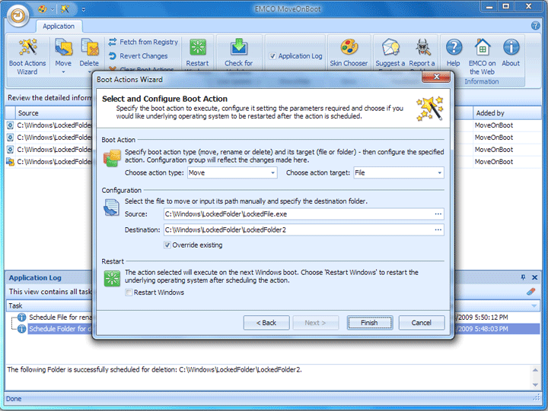Click the eraser clear log icon

point(531,292)
